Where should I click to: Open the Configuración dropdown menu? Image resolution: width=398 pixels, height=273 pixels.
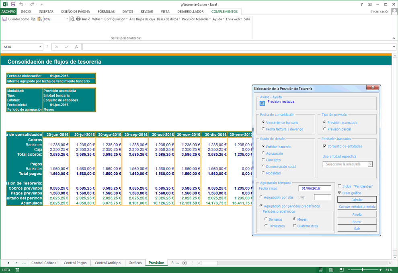pyautogui.click(x=116, y=19)
